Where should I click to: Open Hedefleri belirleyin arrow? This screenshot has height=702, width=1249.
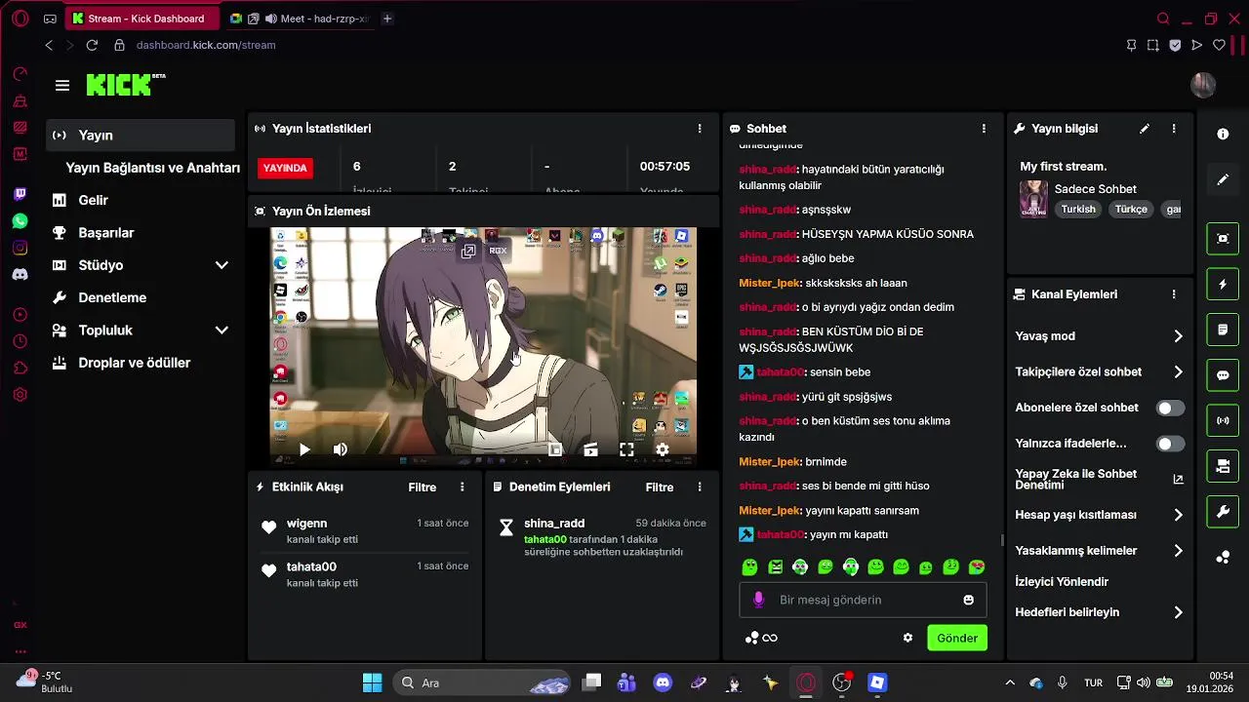[1178, 612]
